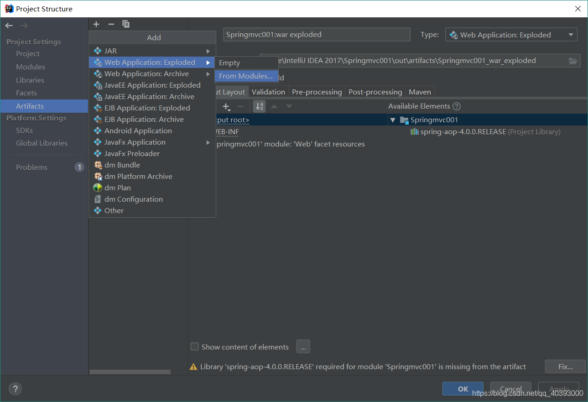Click the Fix... button
This screenshot has width=588, height=402.
pyautogui.click(x=565, y=366)
